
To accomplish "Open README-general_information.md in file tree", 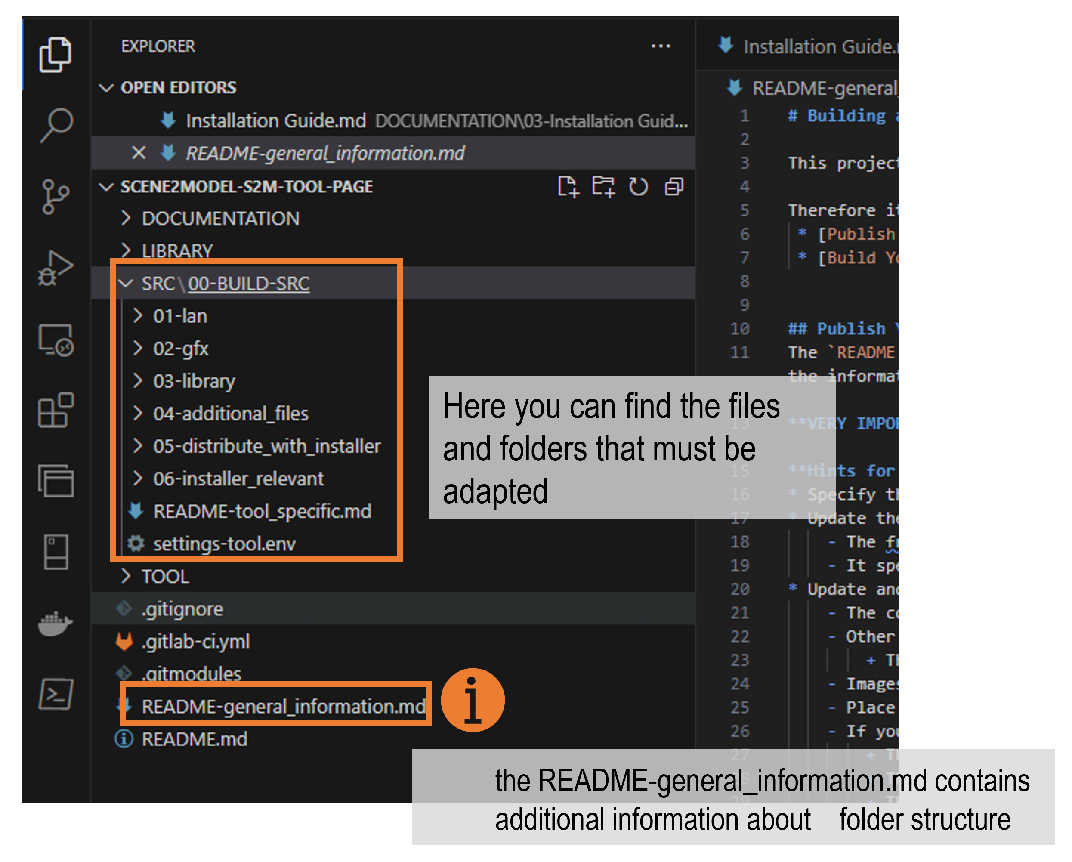I will (x=284, y=706).
